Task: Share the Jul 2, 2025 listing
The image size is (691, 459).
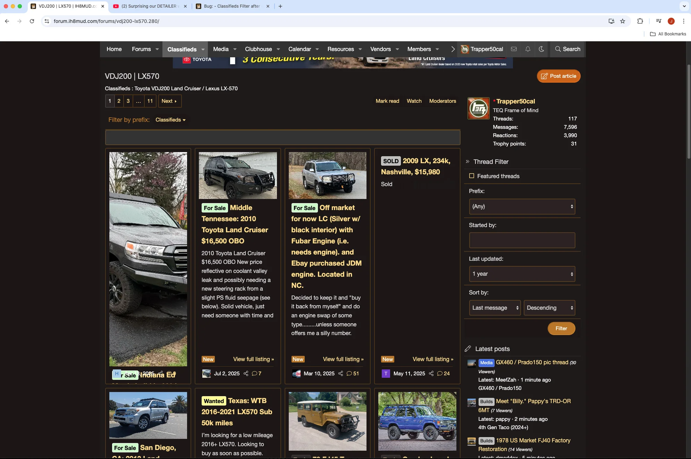Action: point(246,374)
